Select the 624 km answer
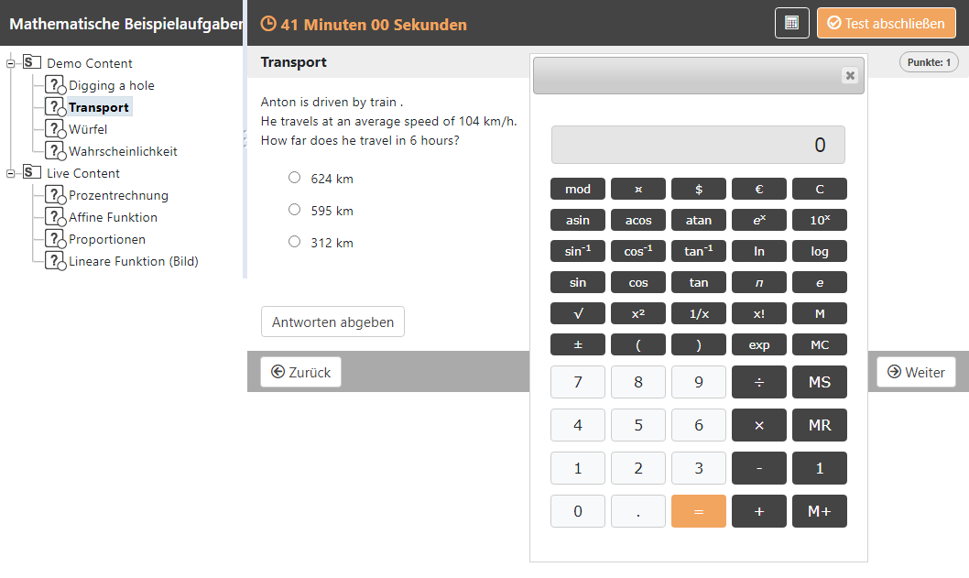This screenshot has height=578, width=969. tap(294, 179)
